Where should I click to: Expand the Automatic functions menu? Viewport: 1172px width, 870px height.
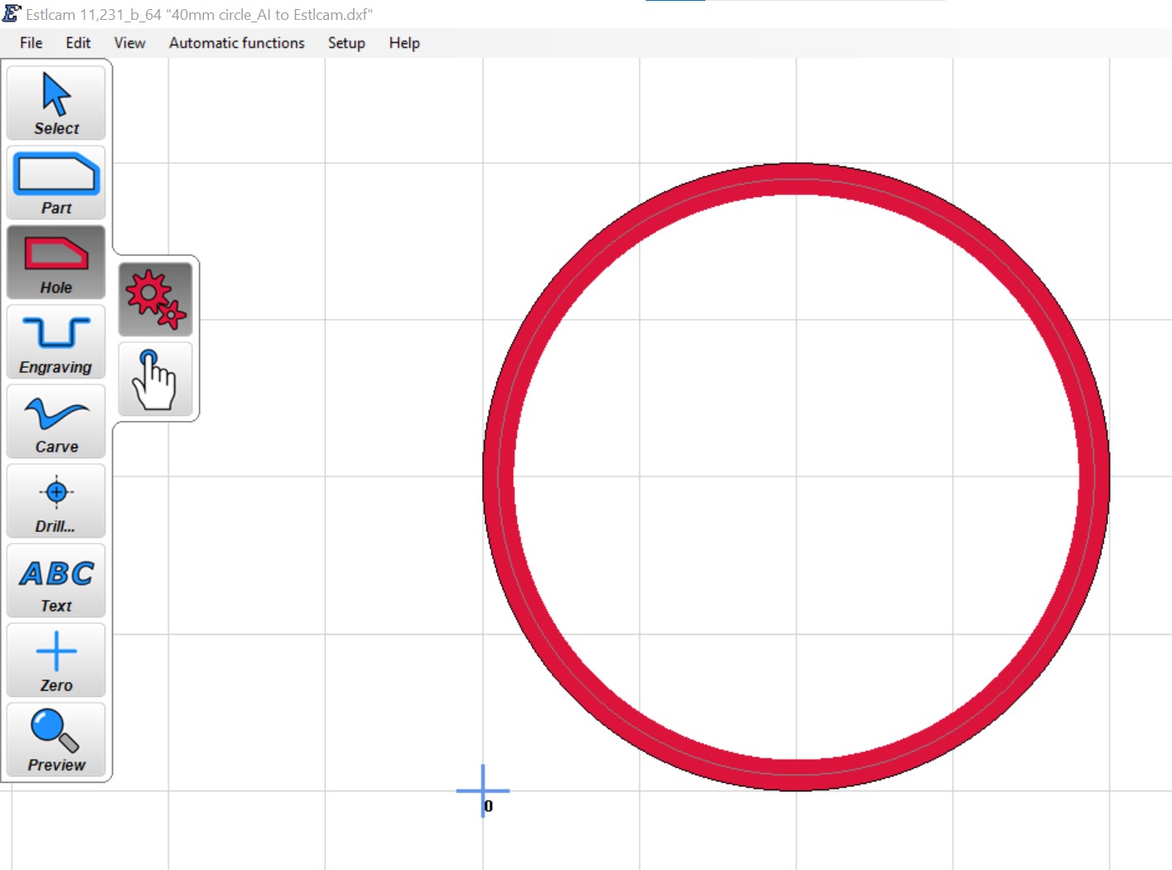coord(237,43)
